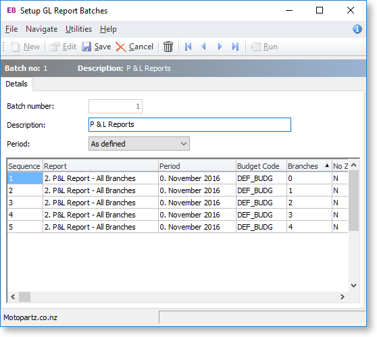Go to previous record arrow
377x337 pixels.
(x=203, y=47)
